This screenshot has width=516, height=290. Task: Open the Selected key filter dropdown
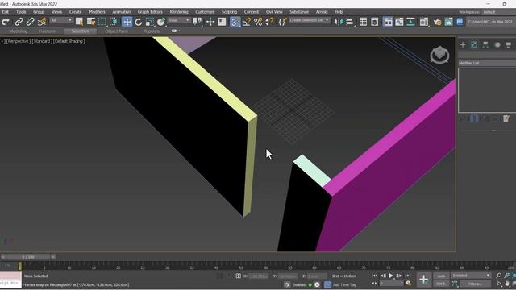[x=471, y=275]
